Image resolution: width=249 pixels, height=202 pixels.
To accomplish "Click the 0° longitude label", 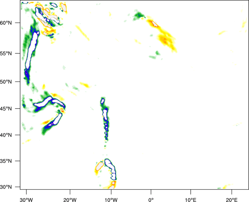I will point(151,200).
